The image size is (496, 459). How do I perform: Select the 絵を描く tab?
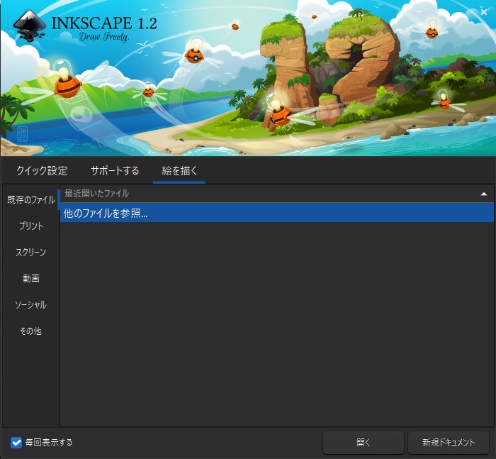coord(179,171)
